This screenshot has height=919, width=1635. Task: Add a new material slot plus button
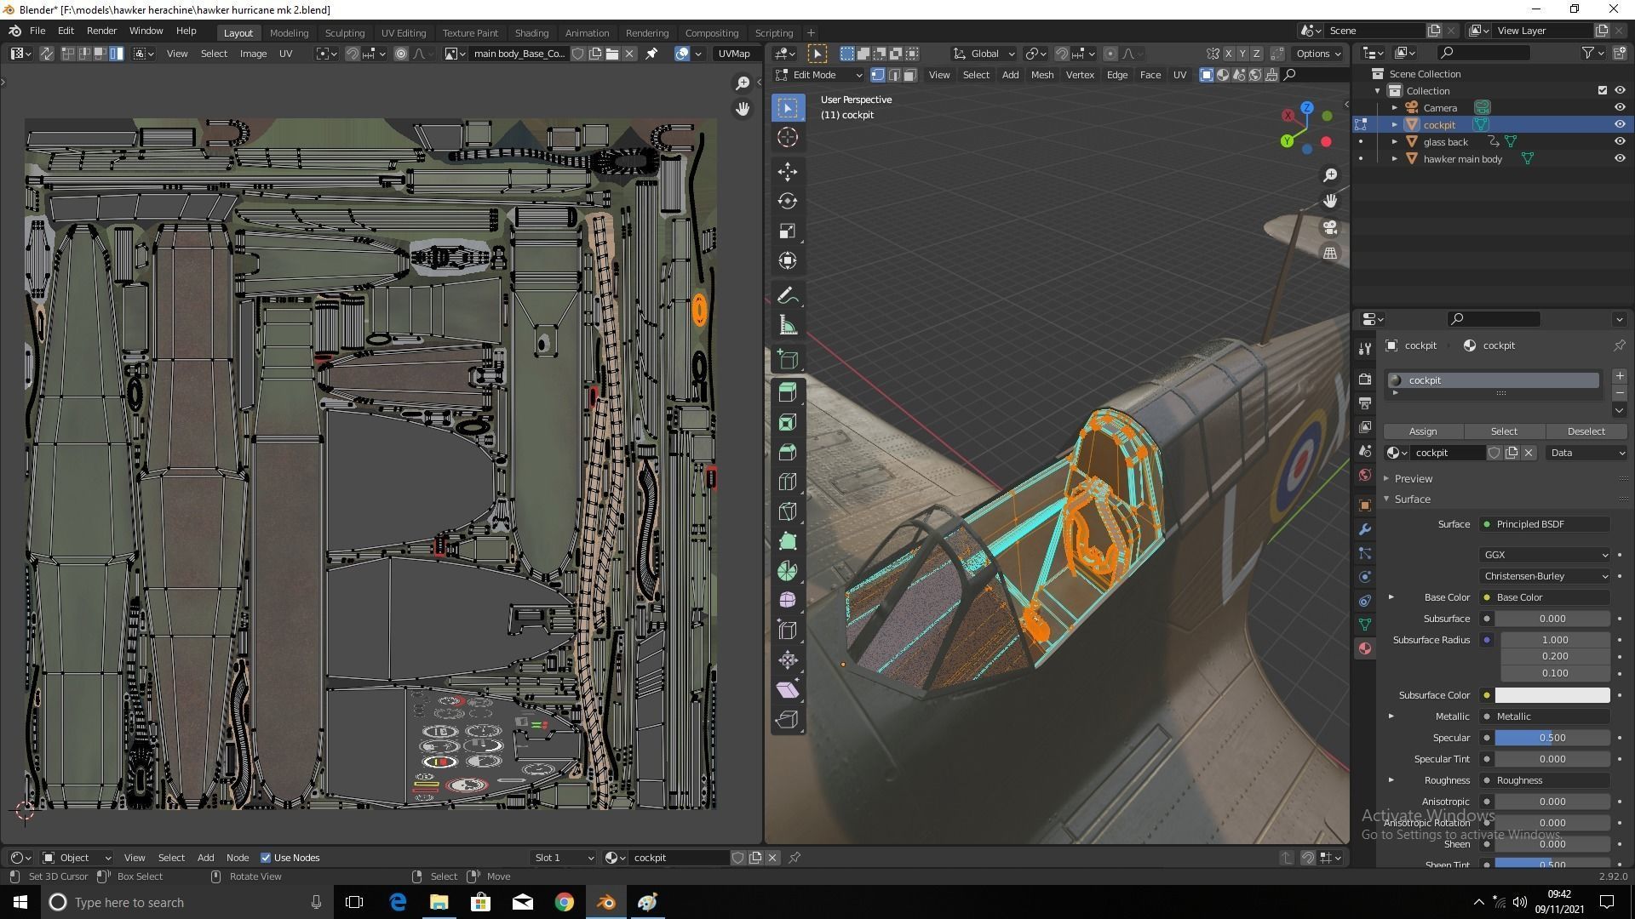coord(1619,376)
